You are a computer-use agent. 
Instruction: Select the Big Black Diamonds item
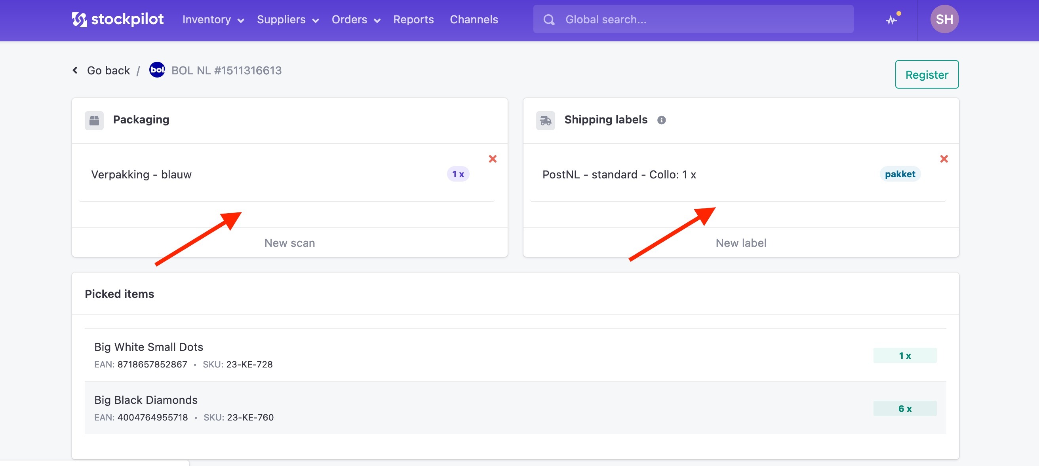pos(516,407)
